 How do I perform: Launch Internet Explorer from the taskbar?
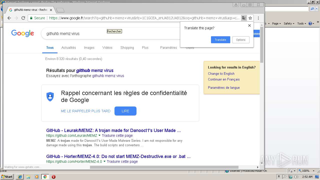click(20, 177)
